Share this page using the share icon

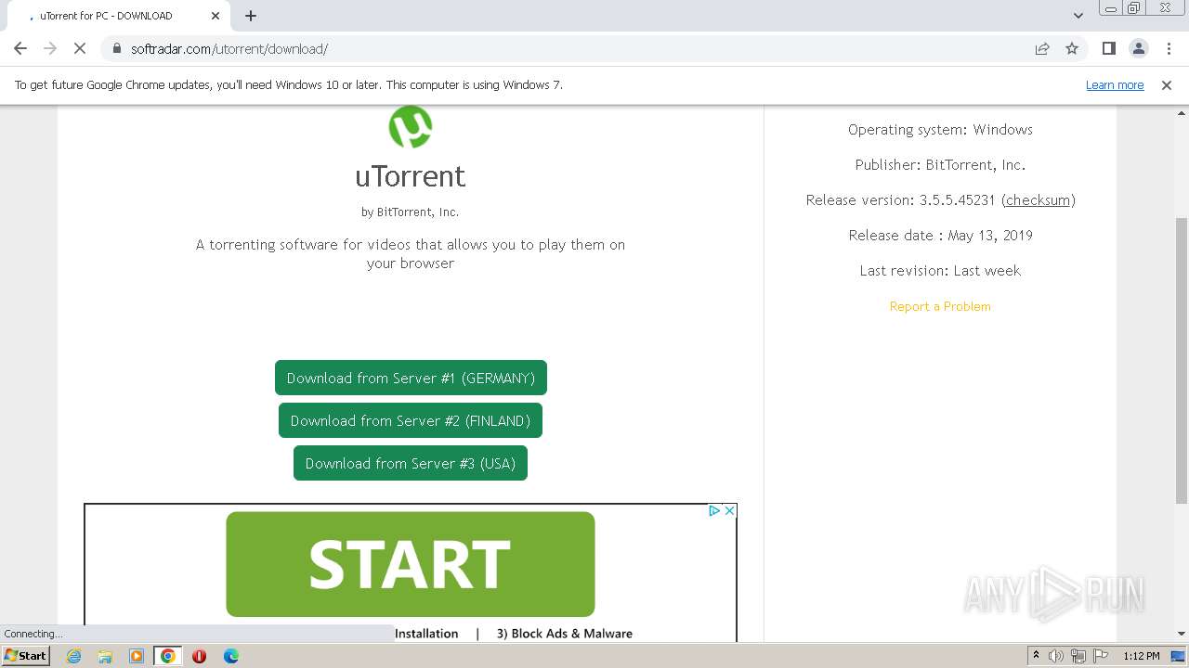pyautogui.click(x=1042, y=48)
